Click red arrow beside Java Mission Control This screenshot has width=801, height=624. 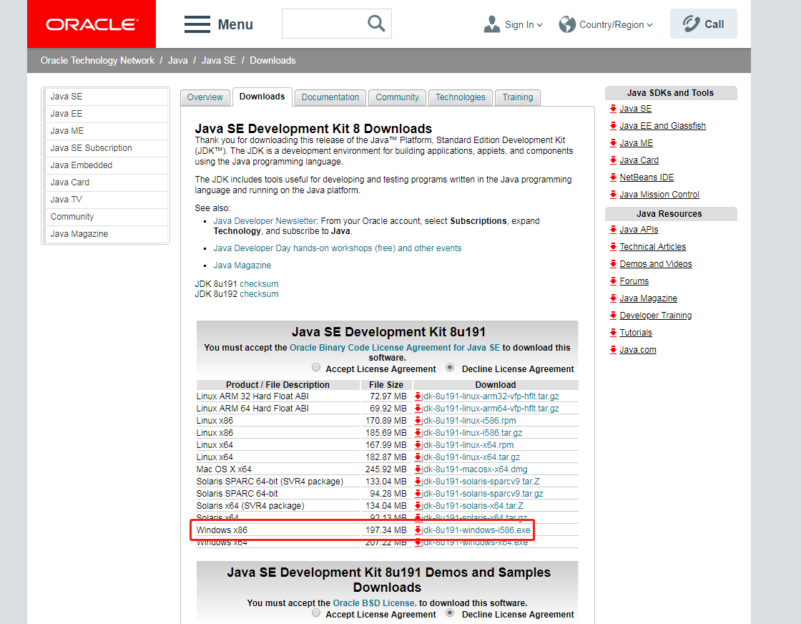coord(613,194)
